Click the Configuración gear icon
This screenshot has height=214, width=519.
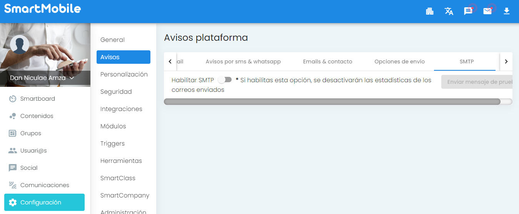point(13,202)
